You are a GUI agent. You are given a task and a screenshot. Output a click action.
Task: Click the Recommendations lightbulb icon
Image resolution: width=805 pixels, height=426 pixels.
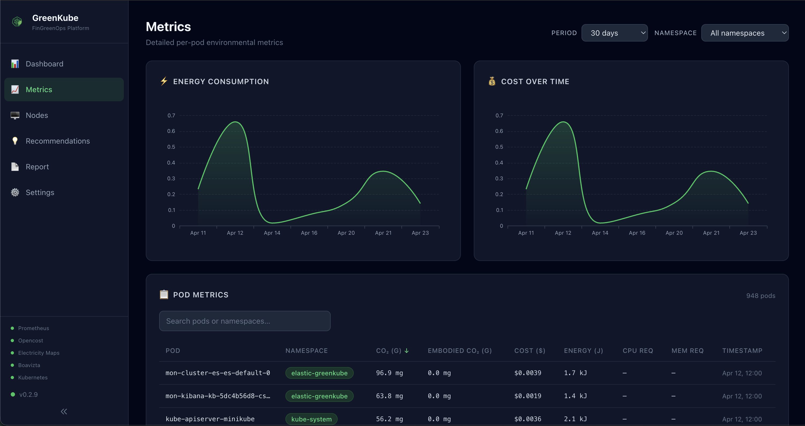(15, 141)
